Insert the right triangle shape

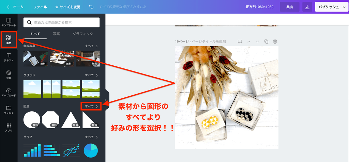coord(91,120)
